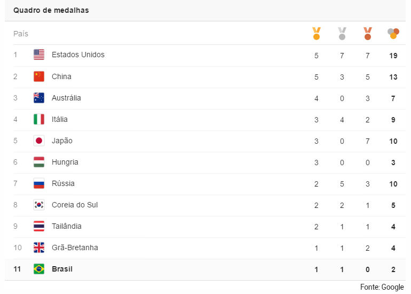Click the Fonte: Google caption
411x294 pixels.
pos(382,287)
